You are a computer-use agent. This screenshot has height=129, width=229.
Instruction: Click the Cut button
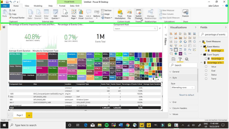pos(12,10)
